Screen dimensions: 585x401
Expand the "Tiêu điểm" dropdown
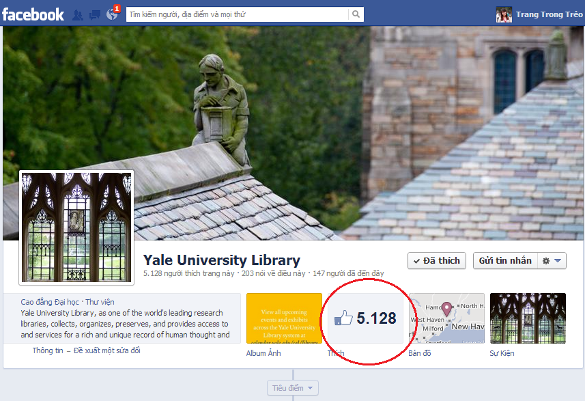coord(292,388)
